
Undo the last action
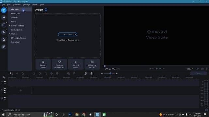point(11,73)
